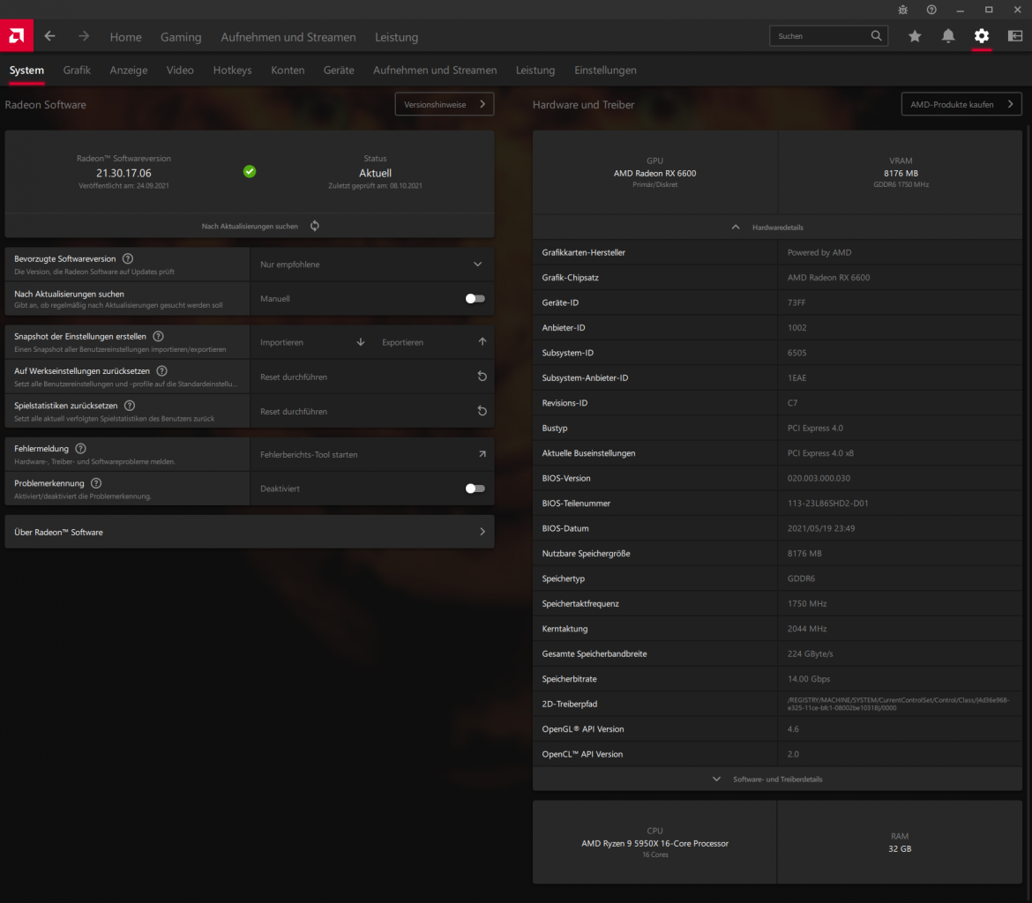Click Nach Aktualisierungen suchen link
This screenshot has width=1032, height=903.
click(250, 227)
